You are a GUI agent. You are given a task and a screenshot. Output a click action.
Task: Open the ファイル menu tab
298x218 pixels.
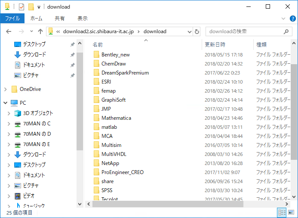click(12, 19)
